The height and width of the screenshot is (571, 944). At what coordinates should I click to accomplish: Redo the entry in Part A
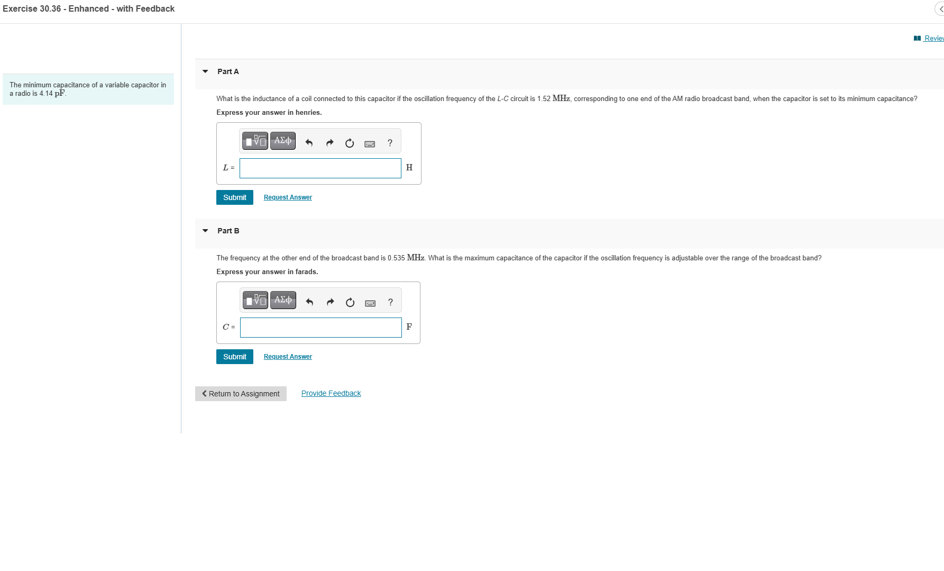(x=329, y=143)
